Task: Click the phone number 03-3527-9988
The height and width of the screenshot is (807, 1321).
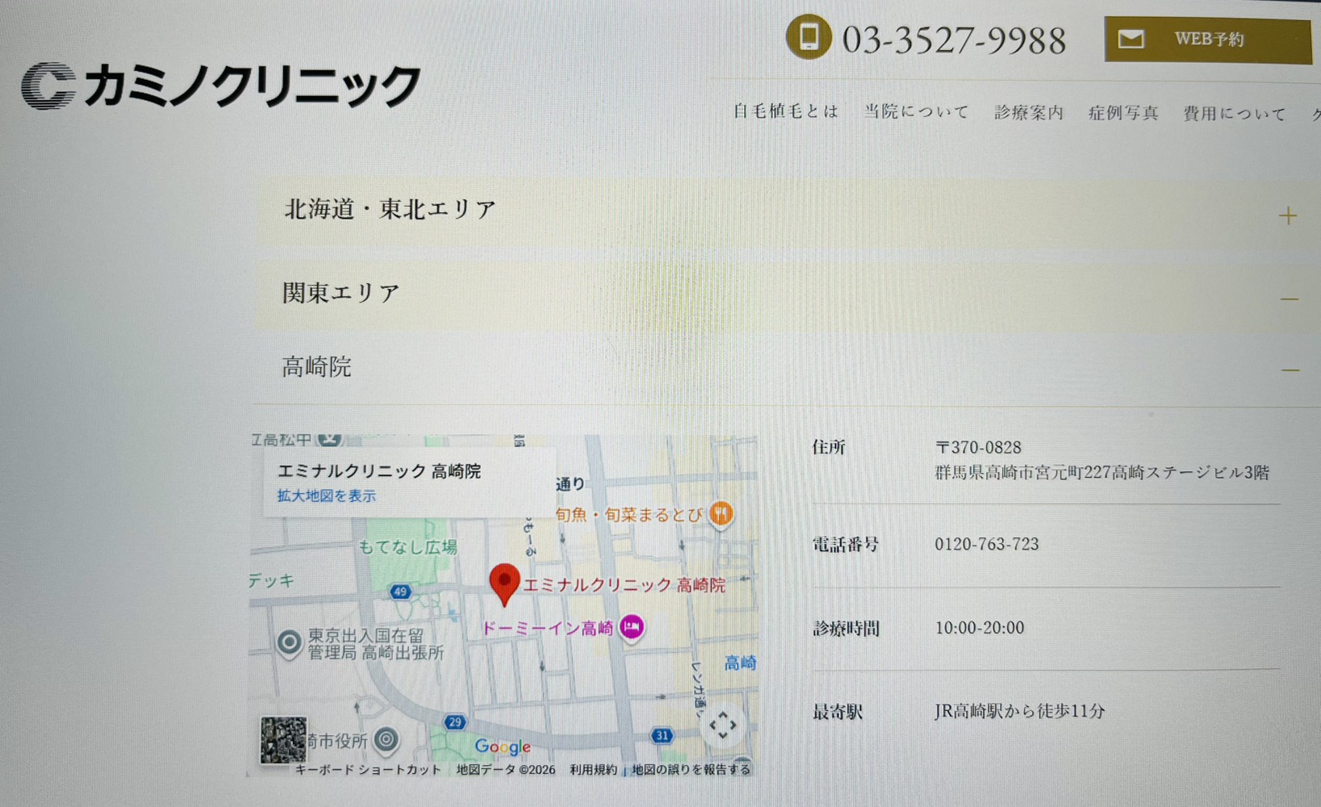Action: coord(954,40)
